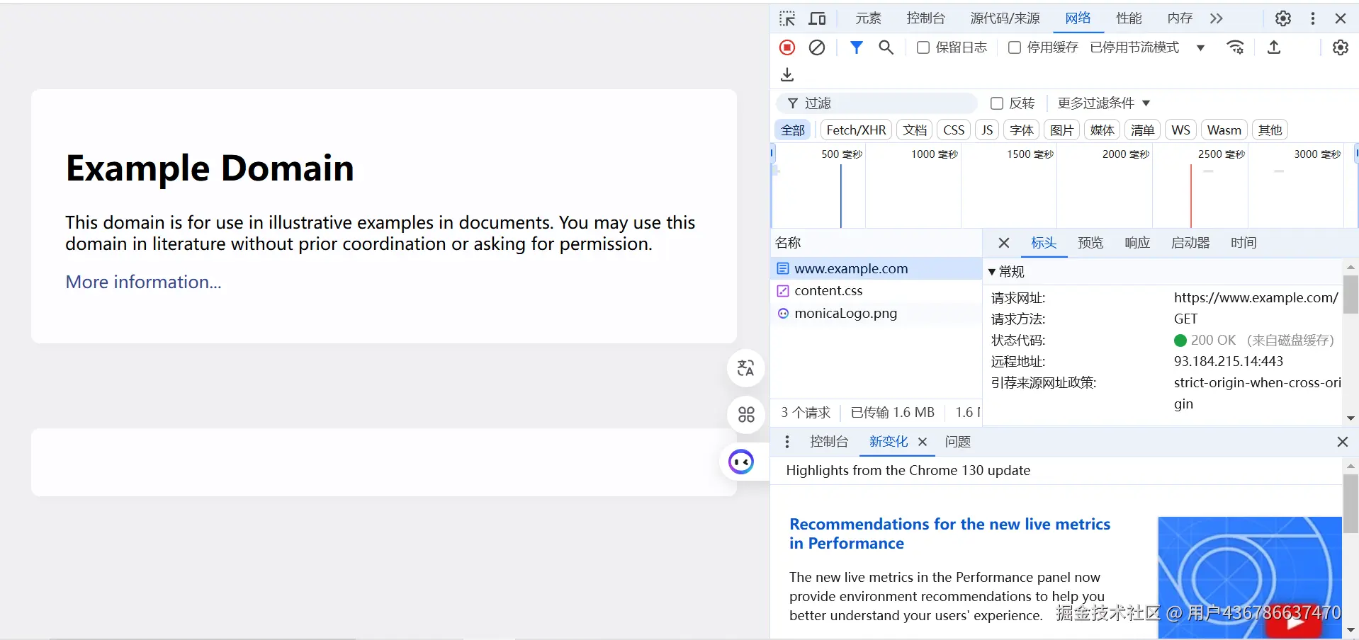Follow the More information... link
This screenshot has height=640, width=1359.
point(143,282)
